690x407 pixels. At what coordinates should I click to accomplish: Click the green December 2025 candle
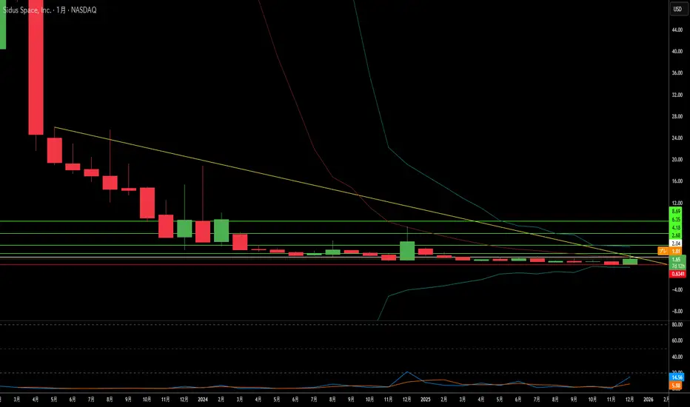coord(630,261)
